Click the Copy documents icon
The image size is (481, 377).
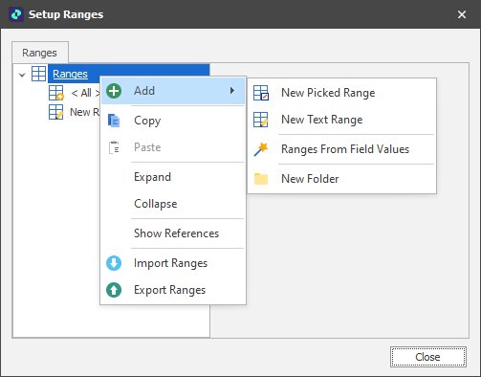coord(114,121)
